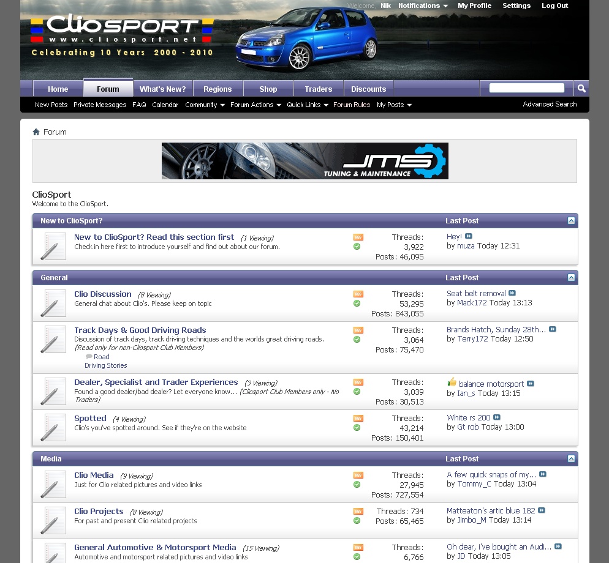Click green mark-read icon for Clio Projects

[357, 521]
